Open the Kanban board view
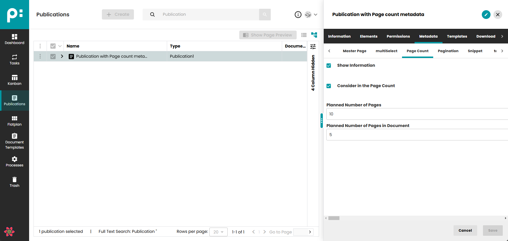The image size is (508, 241). click(x=14, y=80)
